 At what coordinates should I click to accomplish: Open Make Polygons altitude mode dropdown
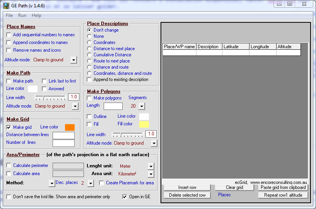pyautogui.click(x=154, y=143)
